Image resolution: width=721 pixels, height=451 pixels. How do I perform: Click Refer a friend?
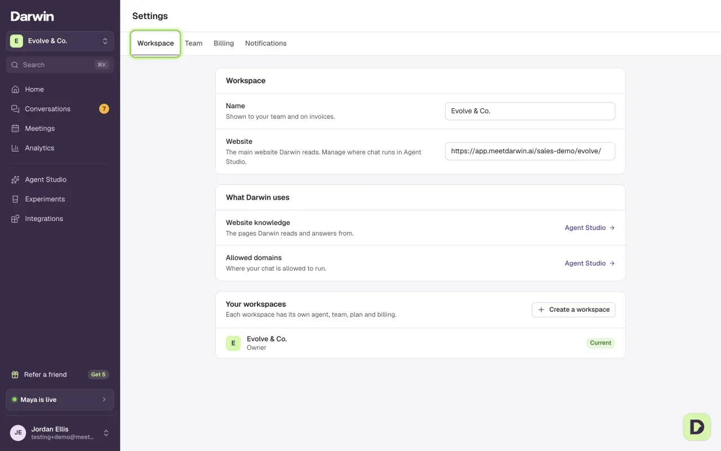pyautogui.click(x=60, y=374)
